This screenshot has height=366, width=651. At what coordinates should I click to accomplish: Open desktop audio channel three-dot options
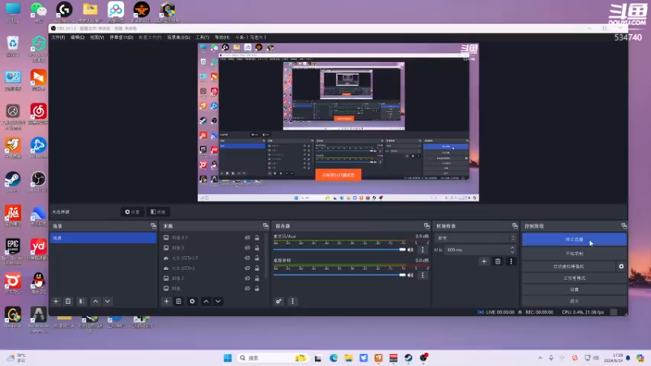(x=422, y=275)
